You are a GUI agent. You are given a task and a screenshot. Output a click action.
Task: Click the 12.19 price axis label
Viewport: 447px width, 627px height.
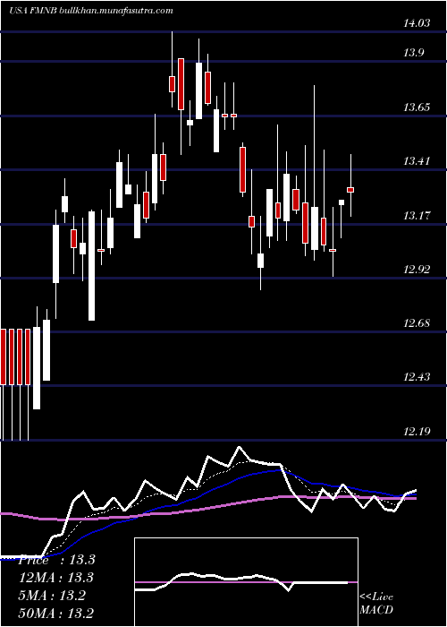pos(417,431)
